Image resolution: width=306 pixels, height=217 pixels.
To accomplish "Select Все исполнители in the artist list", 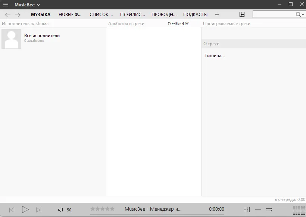I will (42, 36).
